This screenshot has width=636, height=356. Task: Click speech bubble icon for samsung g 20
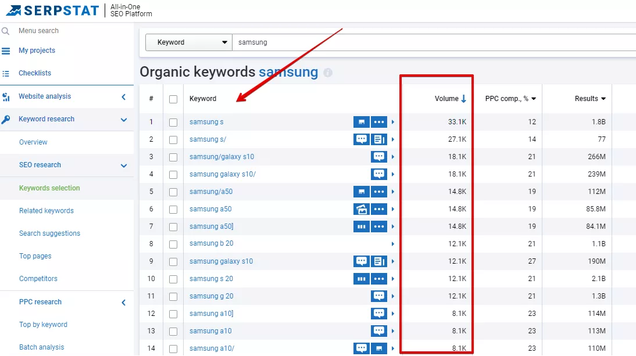click(x=379, y=296)
